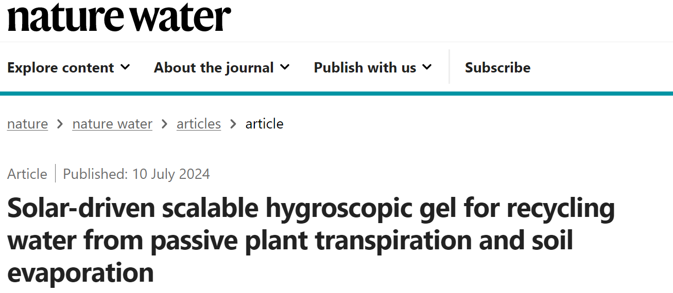Expand the Publish with us chevron arrow
This screenshot has width=673, height=293.
[x=427, y=67]
